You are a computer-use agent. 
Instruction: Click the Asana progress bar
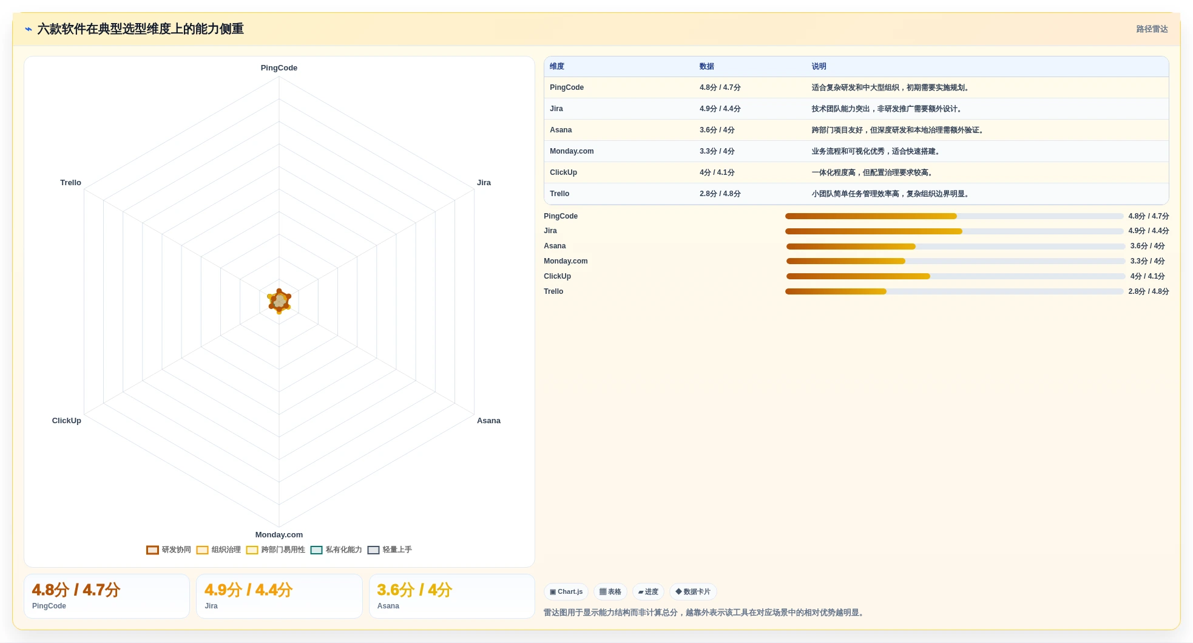click(956, 247)
